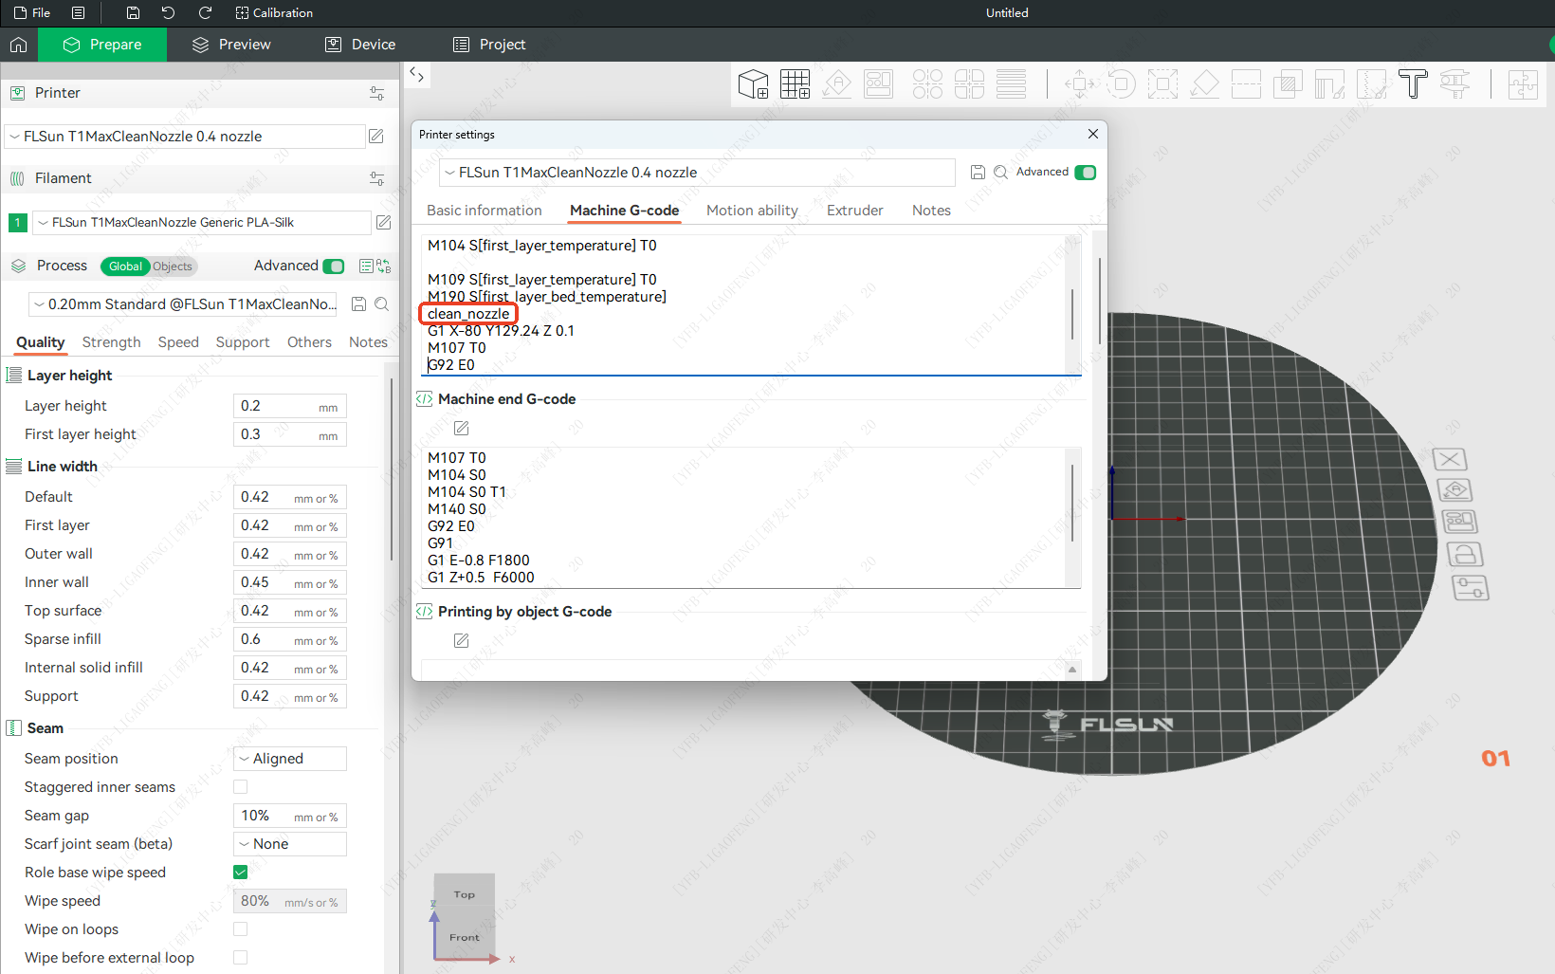1555x974 pixels.
Task: Switch to Motion ability tab
Action: point(752,211)
